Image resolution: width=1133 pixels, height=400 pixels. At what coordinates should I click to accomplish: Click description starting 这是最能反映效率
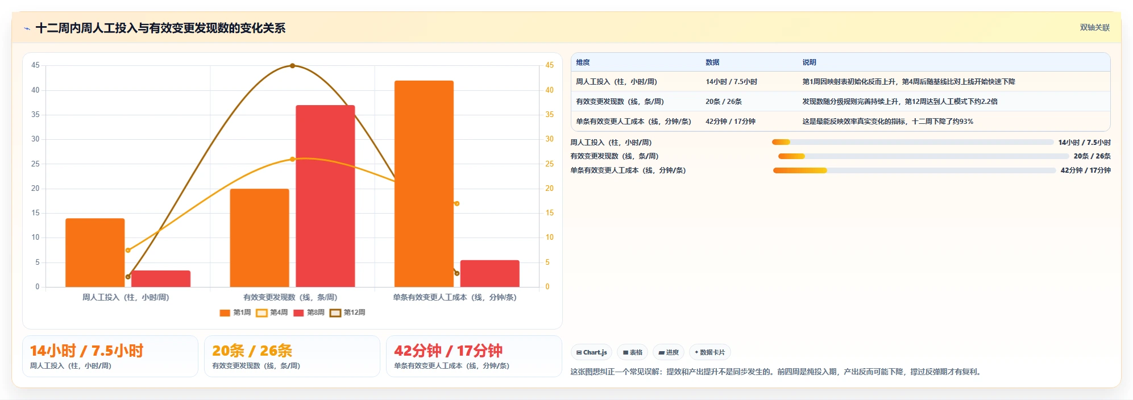tap(887, 122)
